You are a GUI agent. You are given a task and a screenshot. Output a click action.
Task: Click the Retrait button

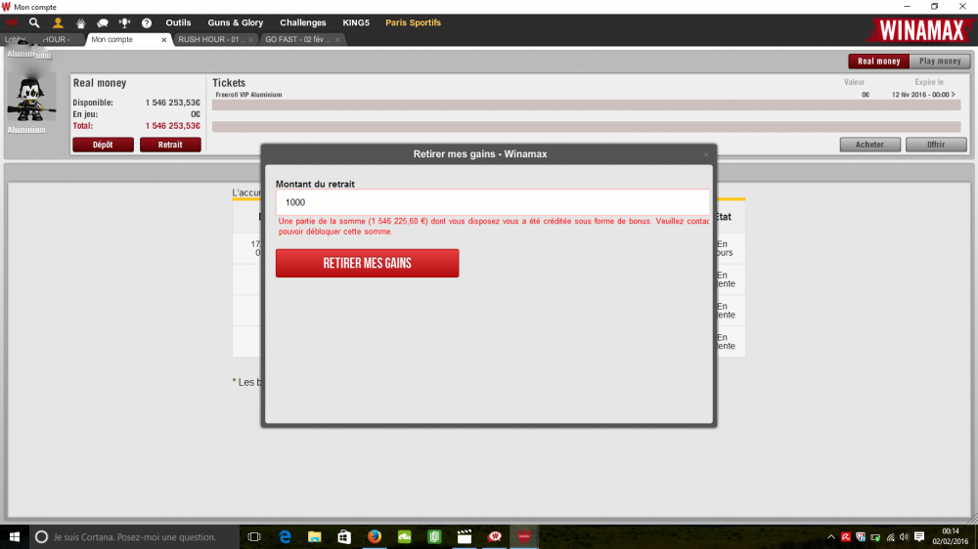(x=170, y=145)
